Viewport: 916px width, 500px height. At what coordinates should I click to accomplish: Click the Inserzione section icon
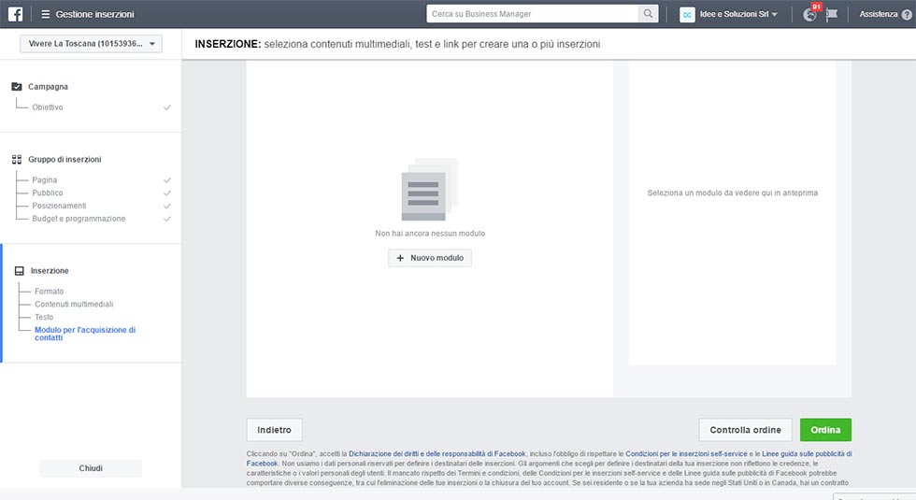20,271
